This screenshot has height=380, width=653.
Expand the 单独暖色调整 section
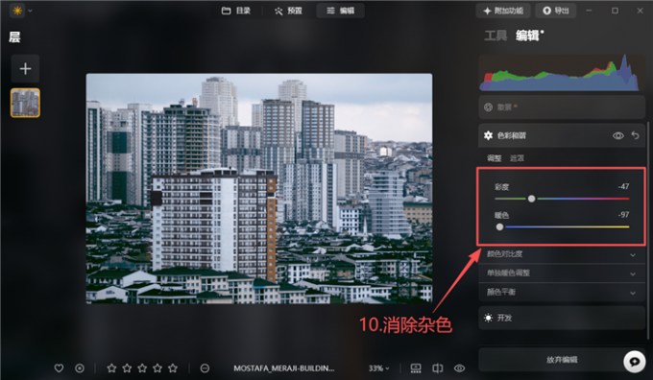562,273
